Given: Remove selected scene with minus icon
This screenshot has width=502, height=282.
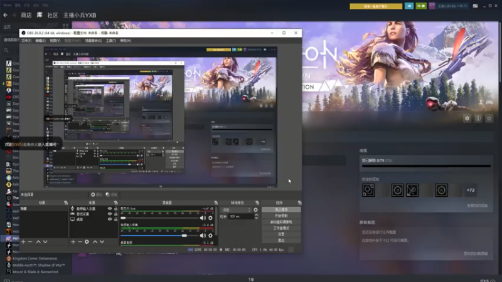Looking at the screenshot, I should [x=30, y=242].
